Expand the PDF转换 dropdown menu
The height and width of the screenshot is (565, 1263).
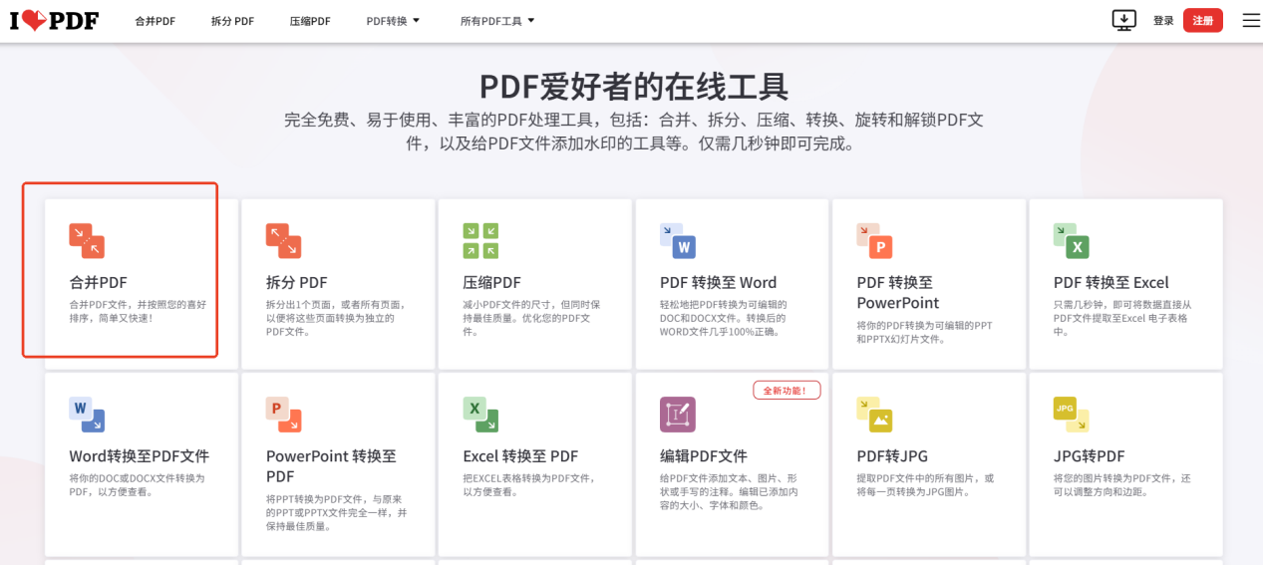(393, 21)
